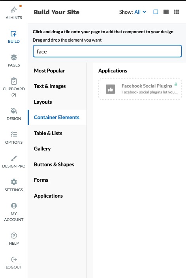The height and width of the screenshot is (278, 186).
Task: Click the Logout icon
Action: point(14,259)
